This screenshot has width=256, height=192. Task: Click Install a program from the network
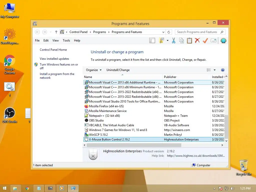[x=57, y=76]
